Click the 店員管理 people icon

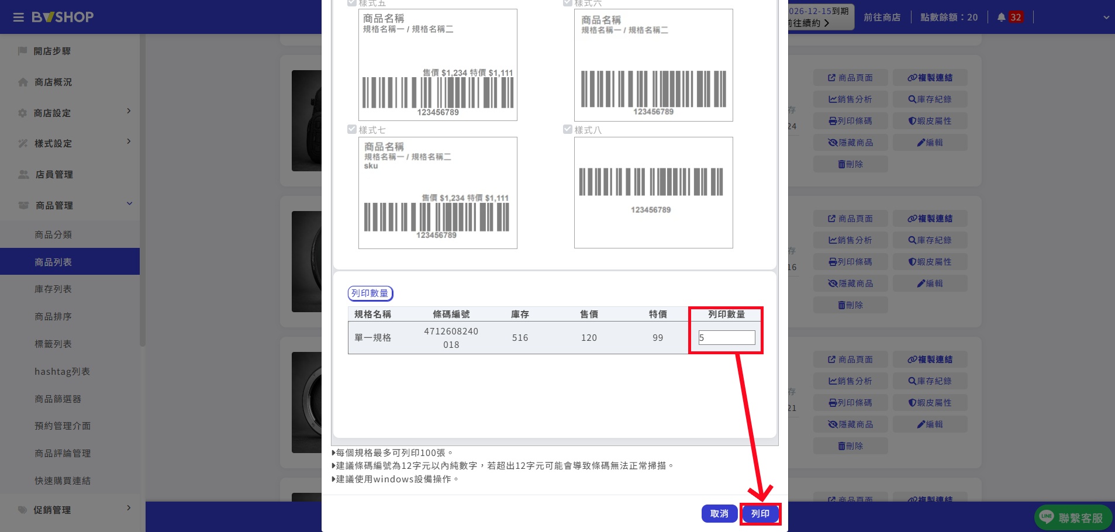pyautogui.click(x=23, y=174)
